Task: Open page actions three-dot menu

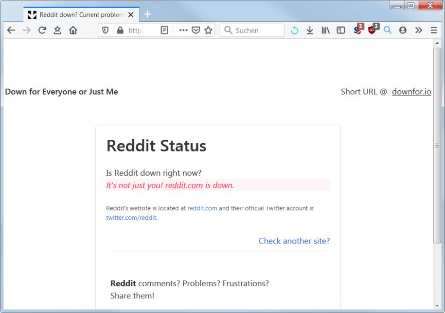Action: click(183, 30)
